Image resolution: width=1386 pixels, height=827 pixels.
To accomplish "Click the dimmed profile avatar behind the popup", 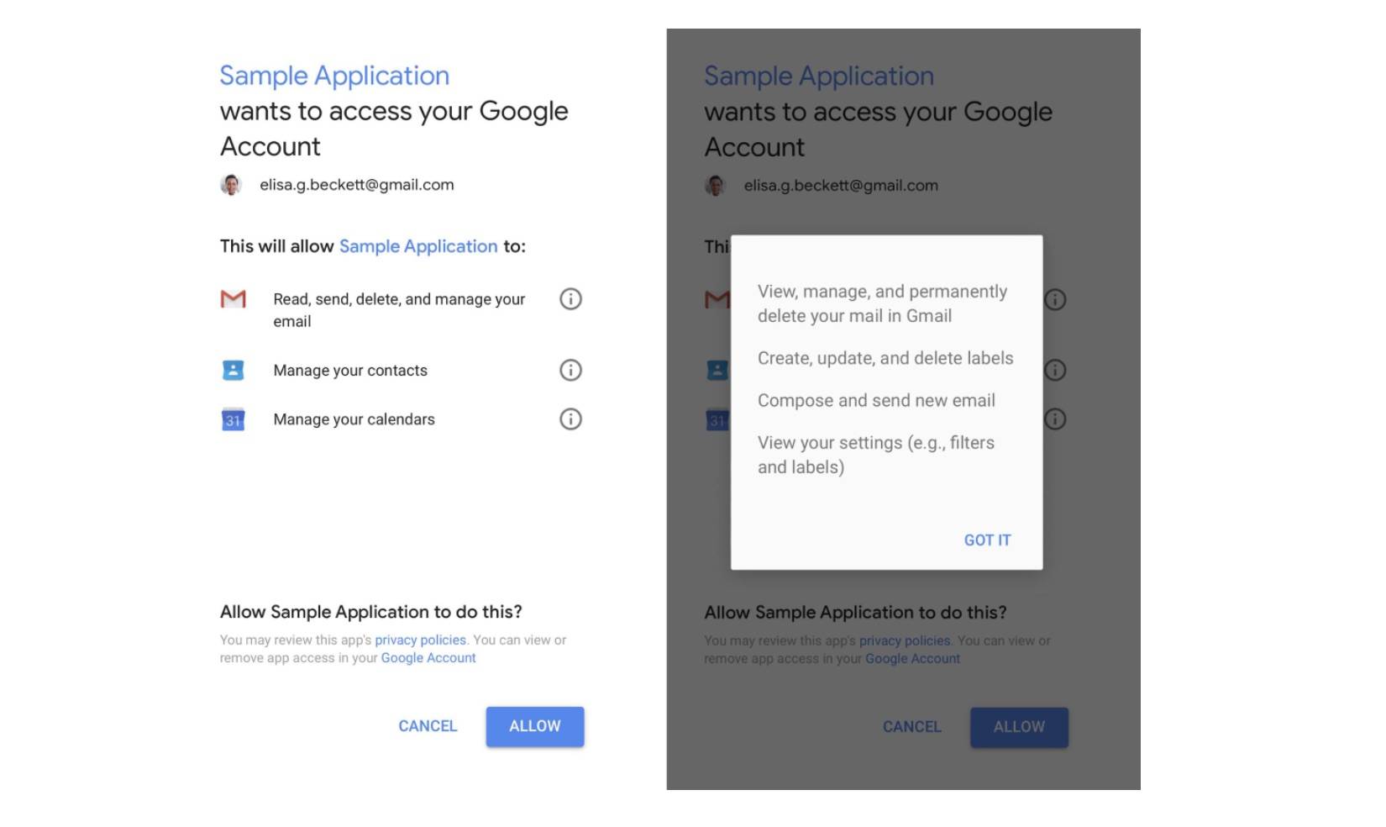I will tap(715, 186).
